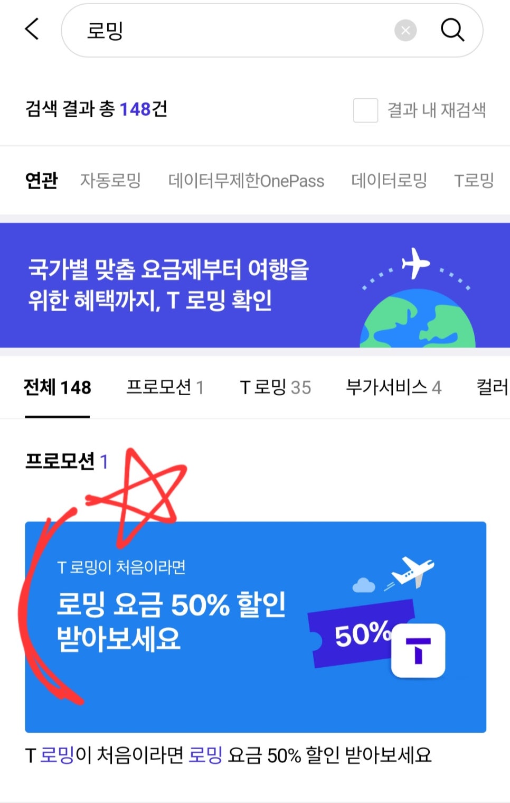Select the 연관 keyword tab
510x803 pixels.
(x=41, y=181)
